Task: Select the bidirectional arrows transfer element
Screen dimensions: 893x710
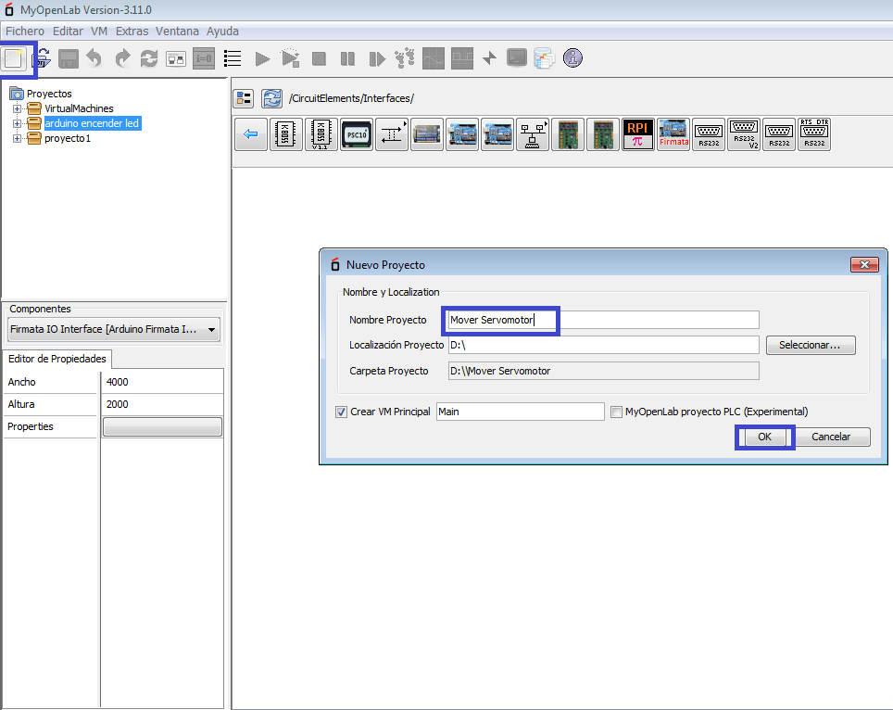Action: tap(392, 134)
